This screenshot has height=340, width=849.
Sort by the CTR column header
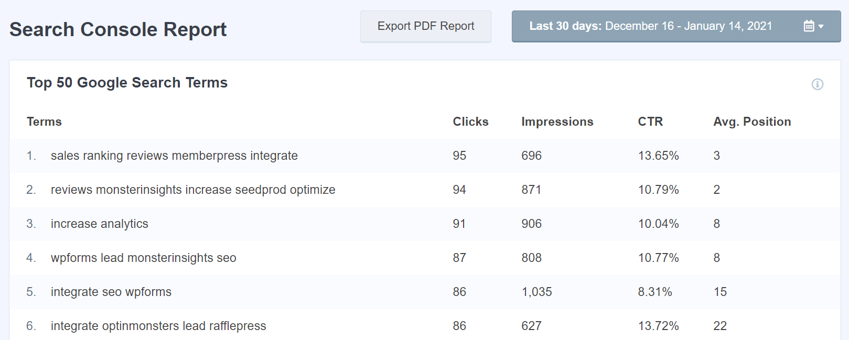pos(650,121)
